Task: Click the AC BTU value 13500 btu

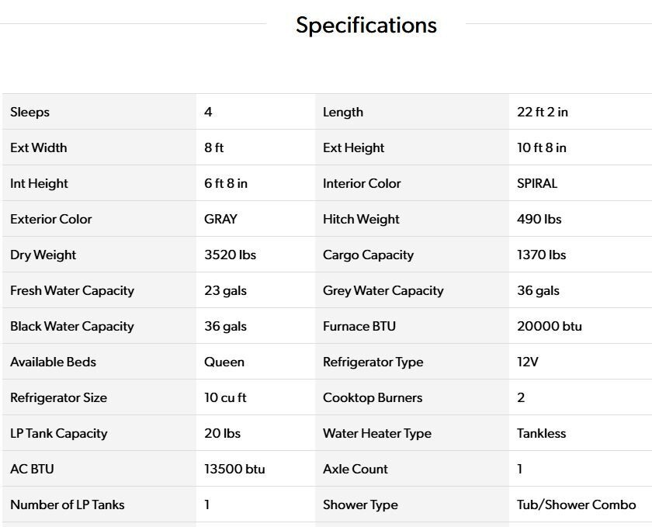Action: [x=234, y=469]
